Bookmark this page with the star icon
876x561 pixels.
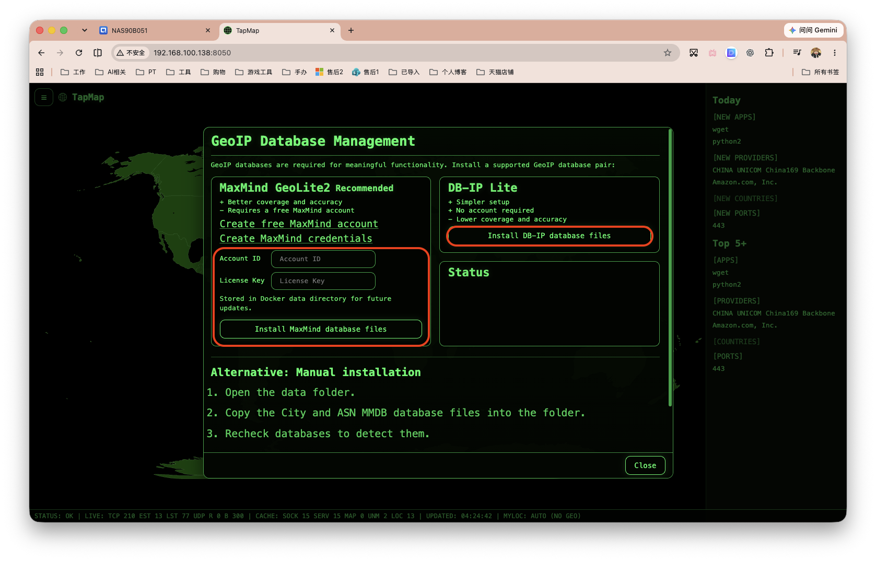pyautogui.click(x=668, y=53)
